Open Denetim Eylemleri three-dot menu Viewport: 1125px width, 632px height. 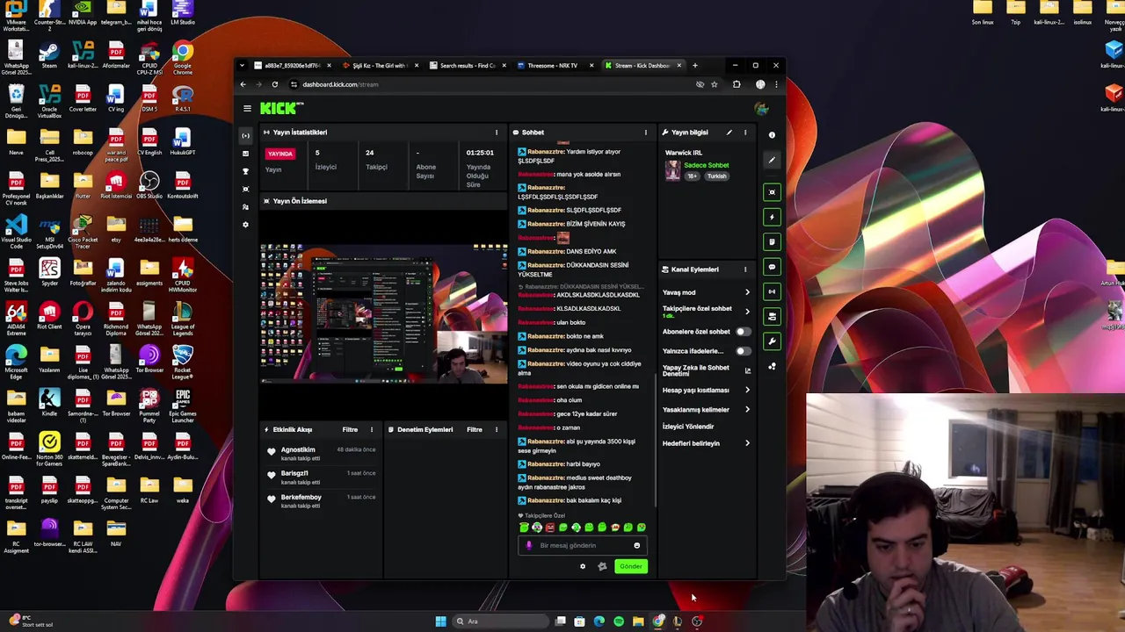click(x=496, y=429)
